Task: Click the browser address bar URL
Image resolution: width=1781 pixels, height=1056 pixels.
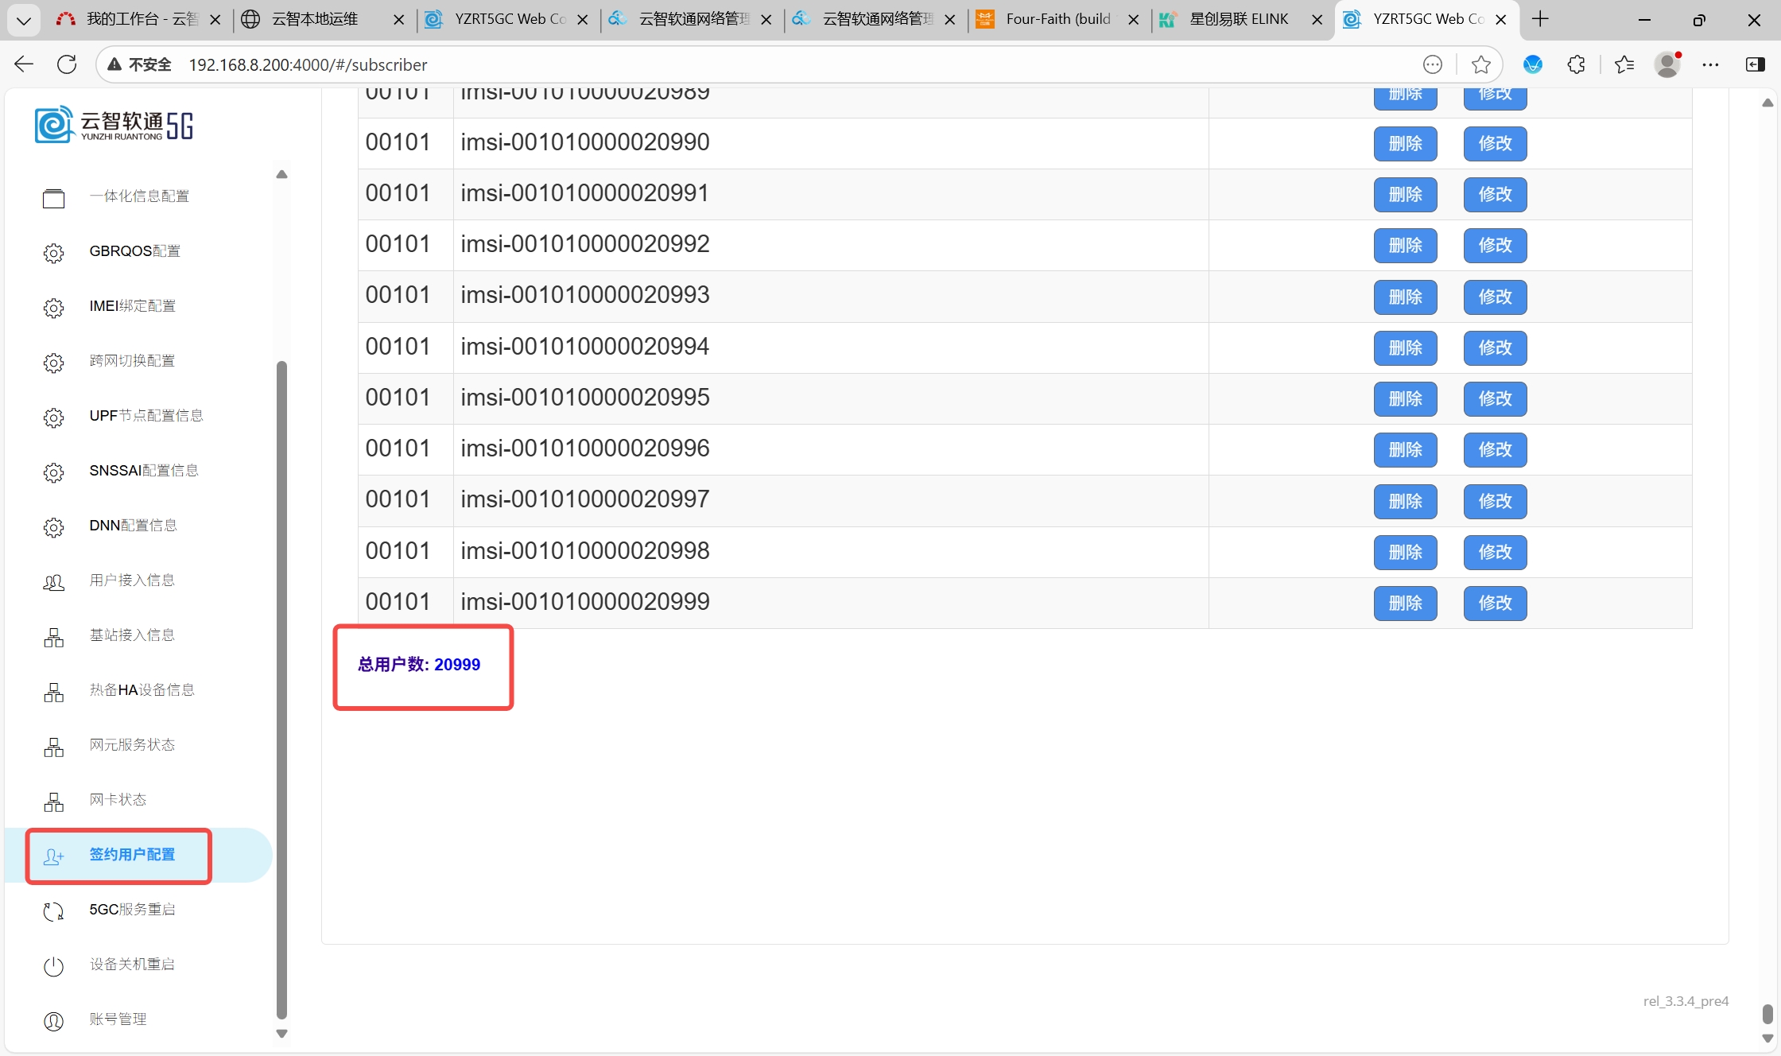Action: coord(308,64)
